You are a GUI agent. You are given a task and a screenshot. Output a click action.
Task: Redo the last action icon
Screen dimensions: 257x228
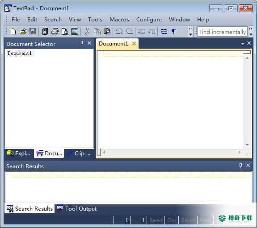[x=129, y=31]
